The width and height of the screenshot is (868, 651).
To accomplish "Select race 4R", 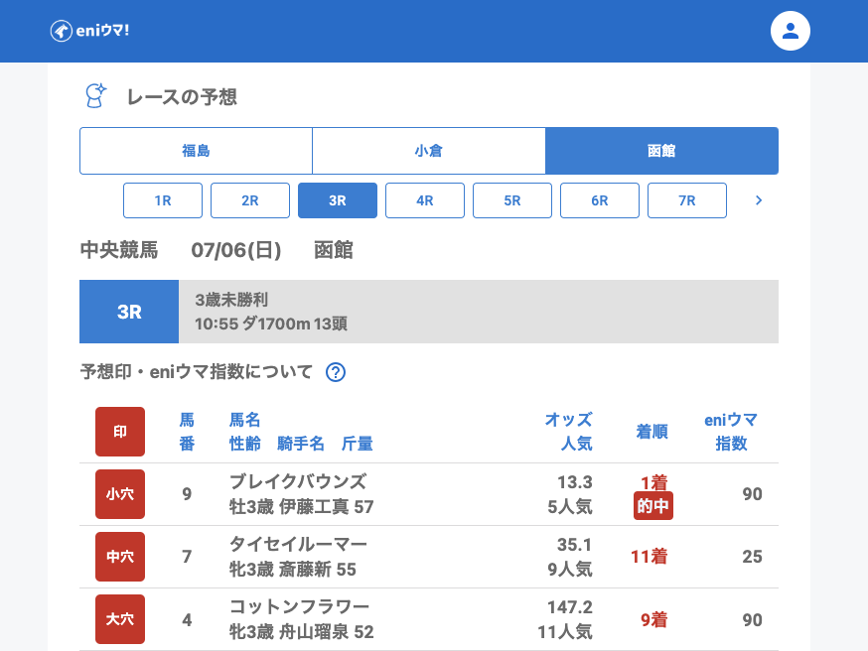I will tap(425, 200).
